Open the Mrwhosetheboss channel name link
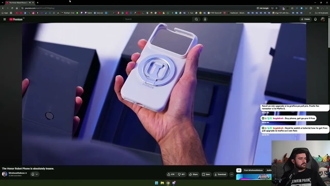This screenshot has height=186, width=330. tap(17, 173)
